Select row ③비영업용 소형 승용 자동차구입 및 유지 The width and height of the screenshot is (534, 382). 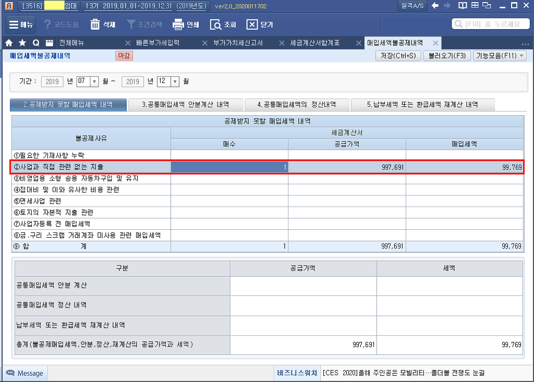(268, 178)
